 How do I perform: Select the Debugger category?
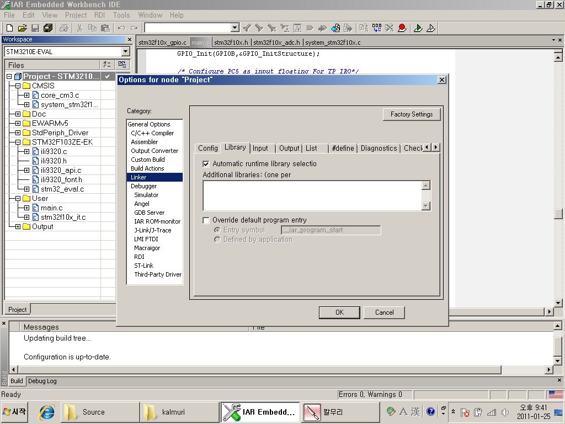tap(144, 186)
